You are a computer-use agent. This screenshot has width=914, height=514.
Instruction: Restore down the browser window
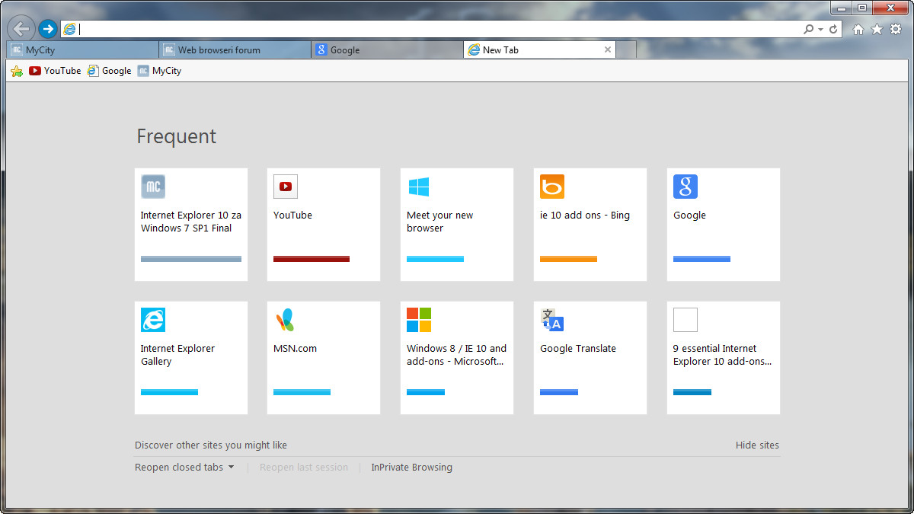click(x=862, y=8)
